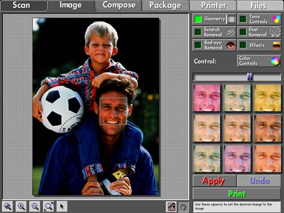
Task: Click the green Print button
Action: coord(237,194)
